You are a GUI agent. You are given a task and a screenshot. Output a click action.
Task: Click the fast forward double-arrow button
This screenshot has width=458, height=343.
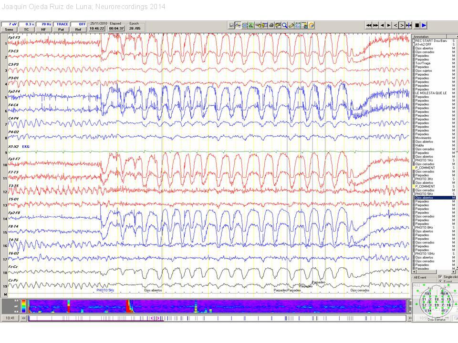pyautogui.click(x=375, y=25)
